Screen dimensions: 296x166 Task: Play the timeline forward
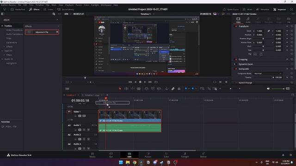pos(145,82)
